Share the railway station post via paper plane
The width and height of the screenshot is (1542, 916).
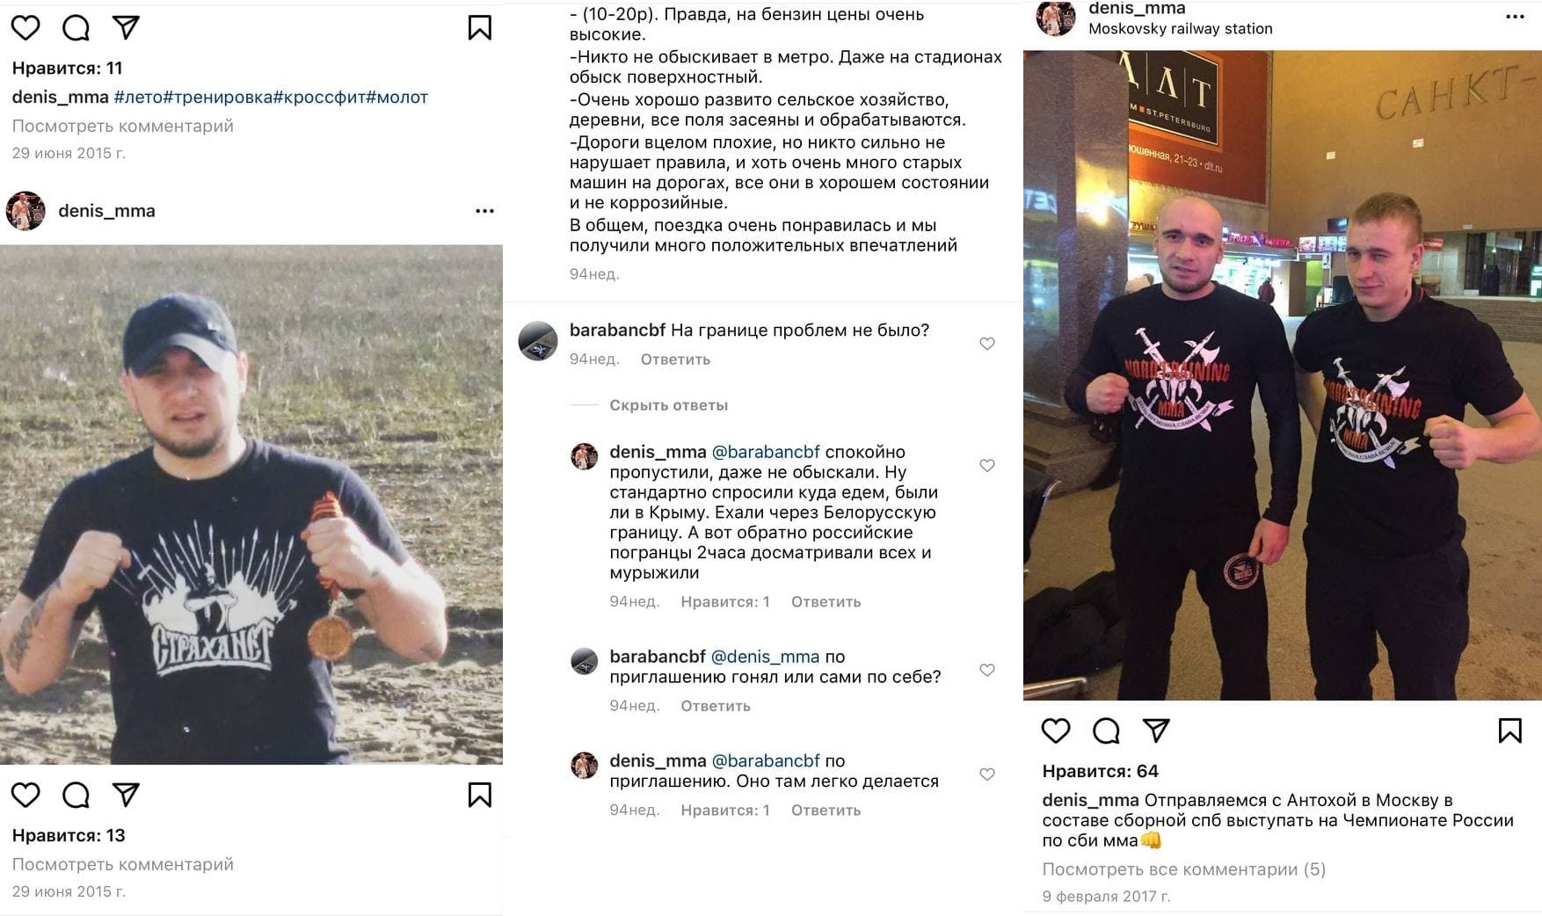[1156, 731]
